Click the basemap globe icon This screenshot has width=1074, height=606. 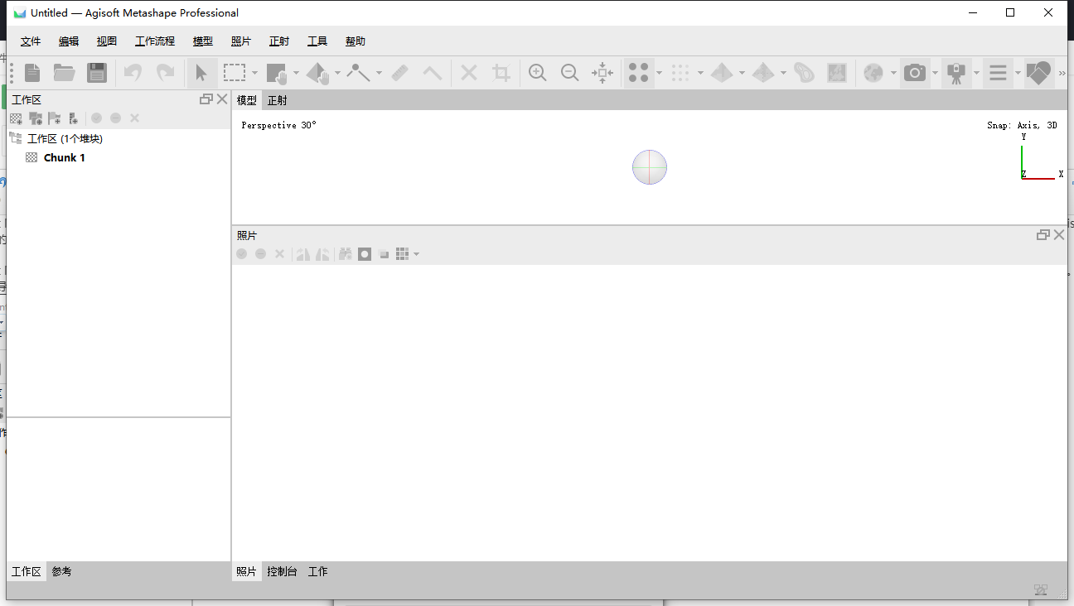[x=873, y=73]
